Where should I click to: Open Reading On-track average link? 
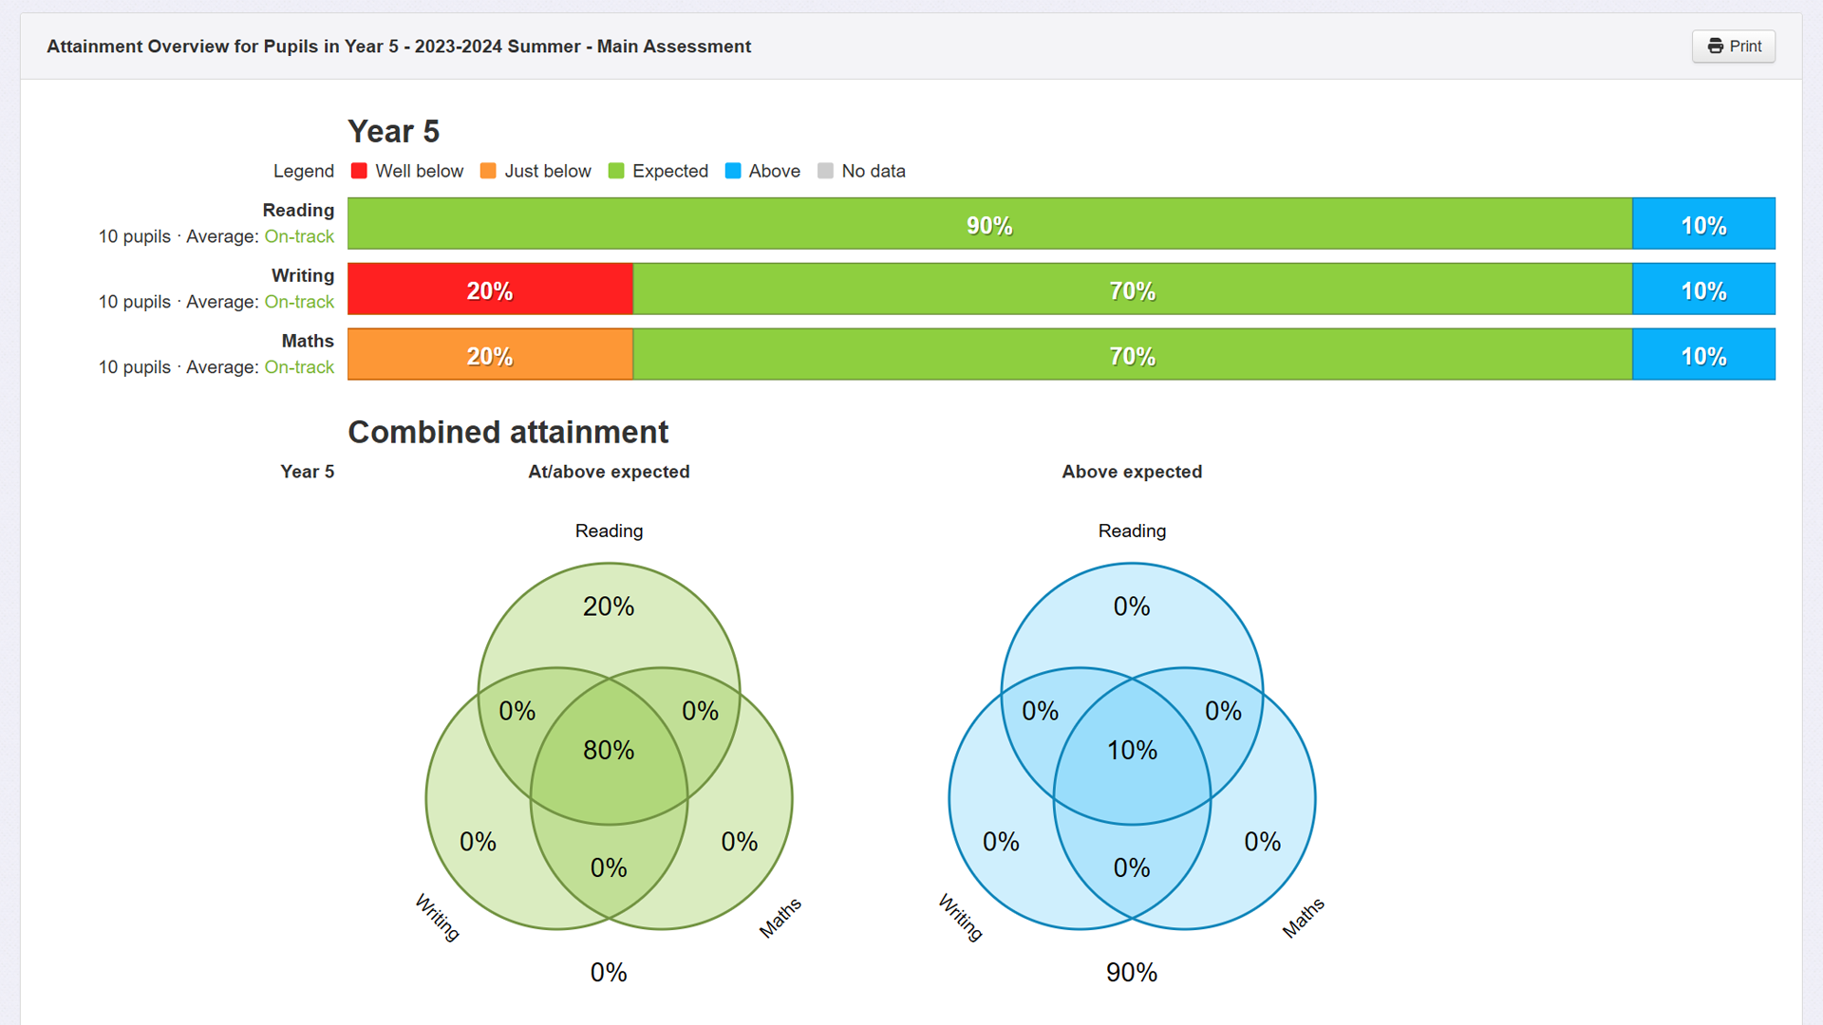click(299, 236)
